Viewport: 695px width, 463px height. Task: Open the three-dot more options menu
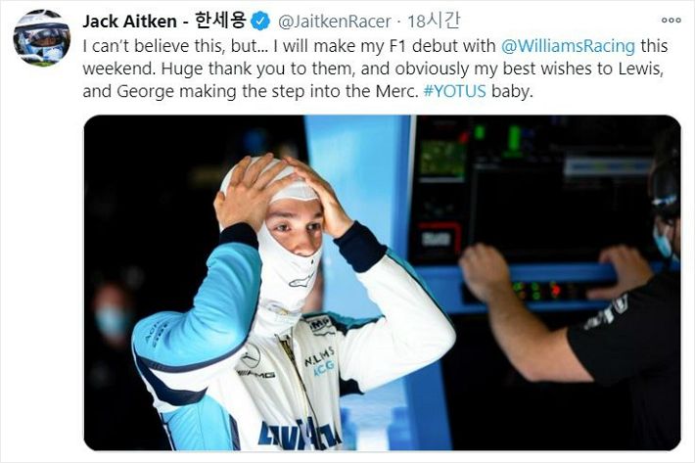[x=672, y=20]
